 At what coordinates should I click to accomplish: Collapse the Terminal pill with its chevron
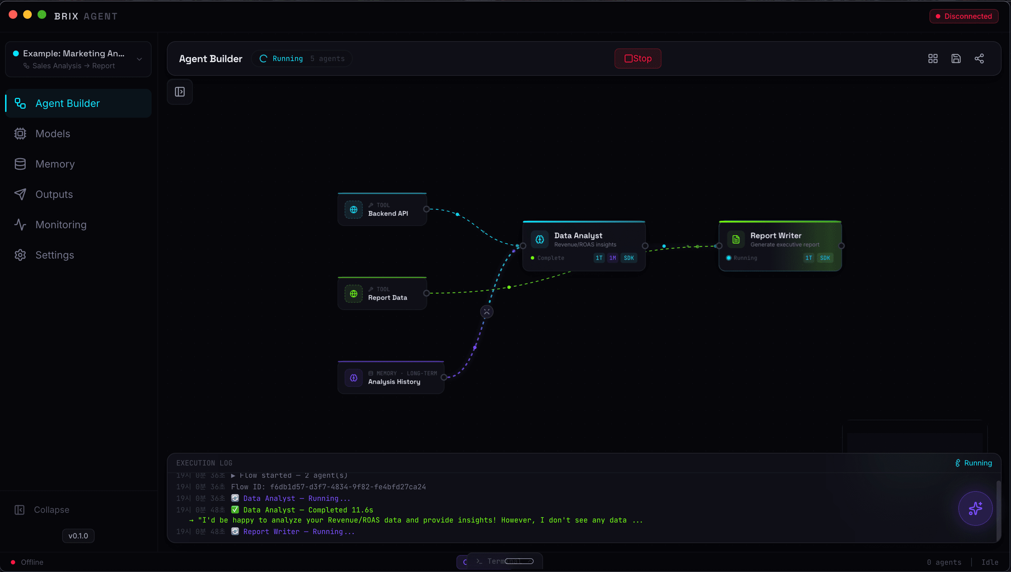(523, 562)
